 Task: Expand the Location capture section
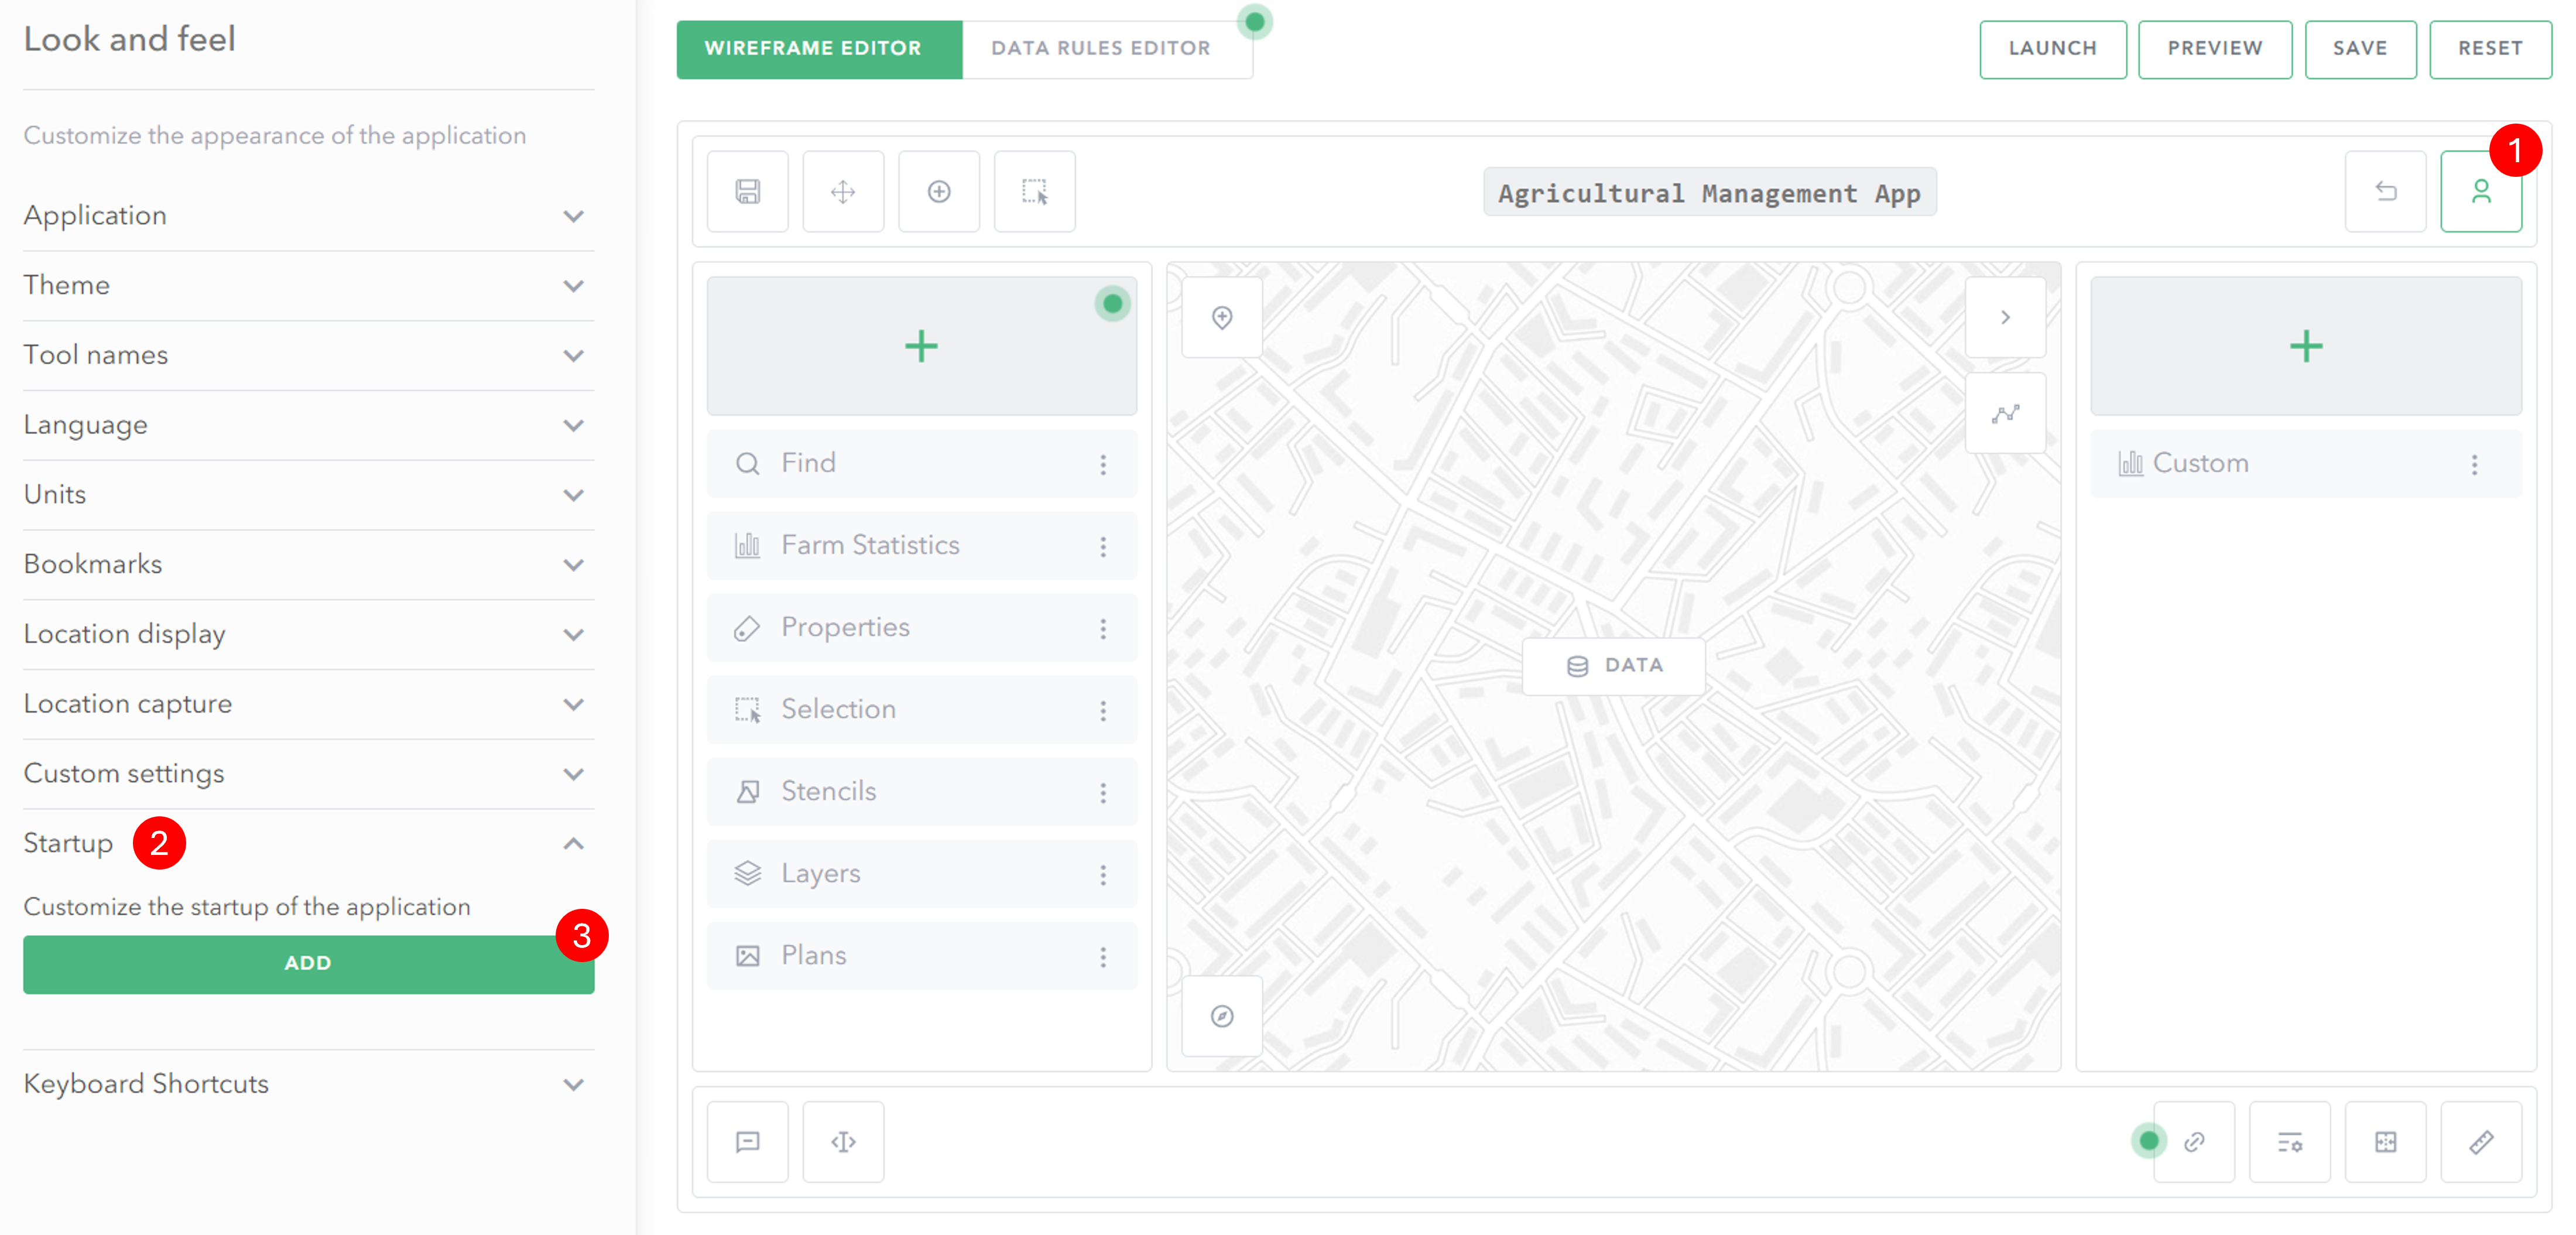pos(309,704)
